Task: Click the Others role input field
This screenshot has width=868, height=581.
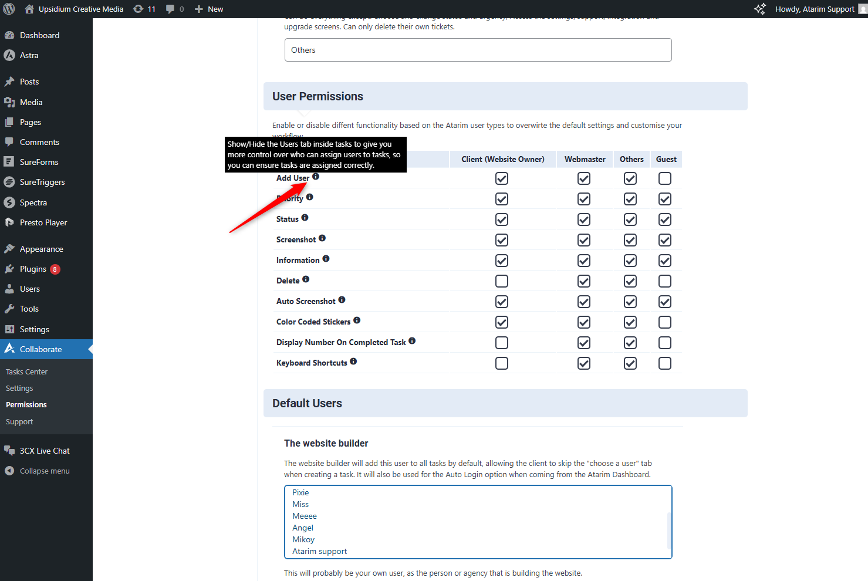Action: tap(478, 50)
